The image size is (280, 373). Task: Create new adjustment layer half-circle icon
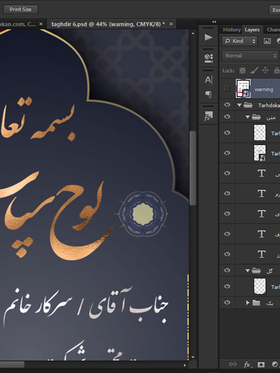[x=275, y=364]
